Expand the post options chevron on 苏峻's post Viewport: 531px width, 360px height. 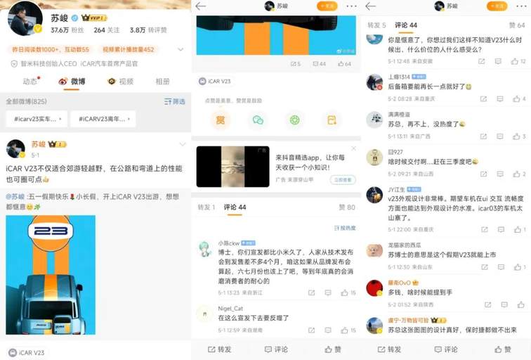tap(183, 144)
